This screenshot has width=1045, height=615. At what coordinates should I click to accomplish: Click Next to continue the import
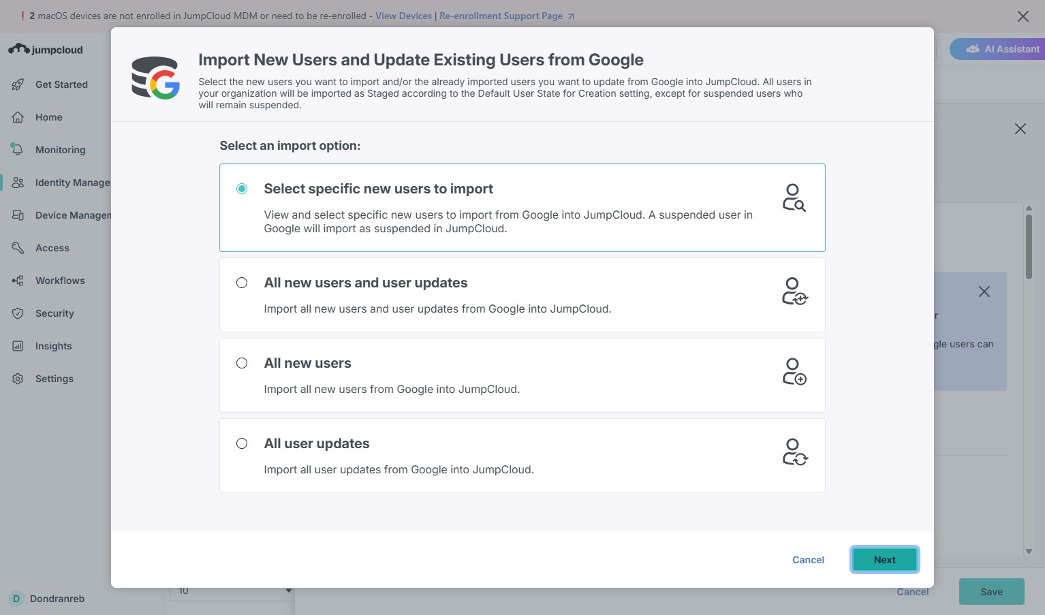pos(884,560)
